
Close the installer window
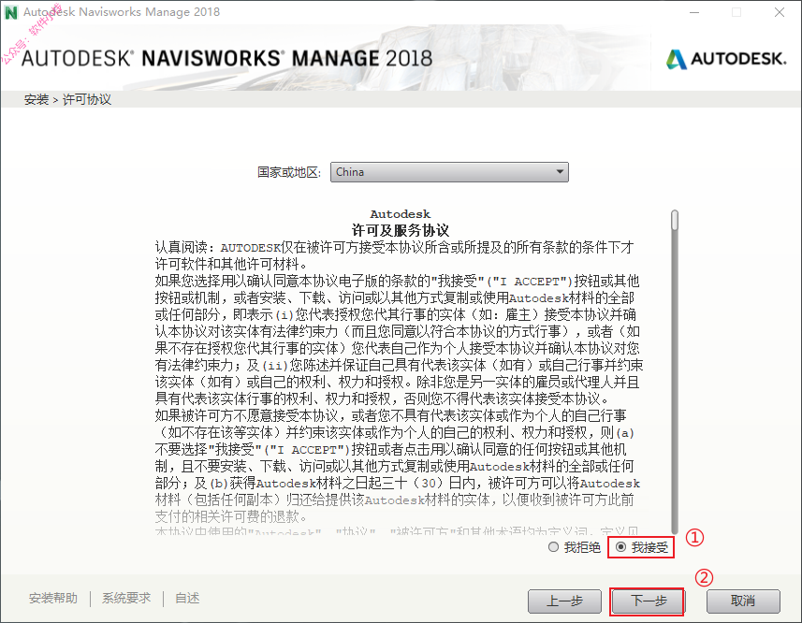click(779, 12)
